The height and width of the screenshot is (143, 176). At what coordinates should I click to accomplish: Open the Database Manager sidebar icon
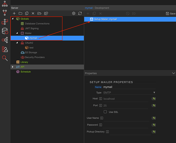[x=5, y=31]
